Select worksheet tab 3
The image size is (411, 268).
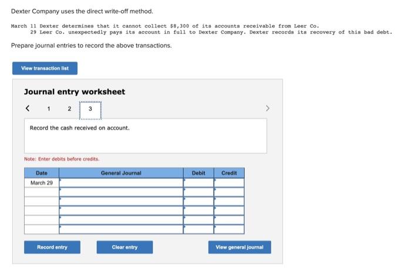[x=90, y=110]
